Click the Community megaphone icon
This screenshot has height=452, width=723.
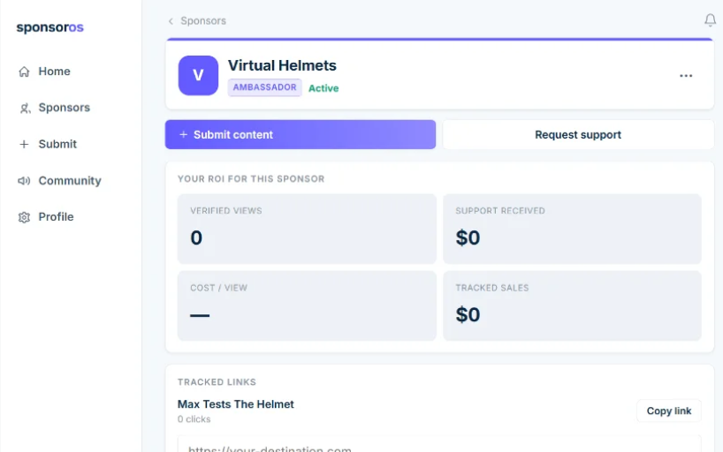[x=24, y=181]
